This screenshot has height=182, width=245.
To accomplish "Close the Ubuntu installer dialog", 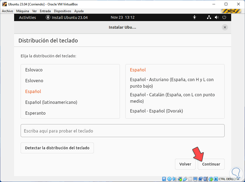I will click(x=225, y=27).
